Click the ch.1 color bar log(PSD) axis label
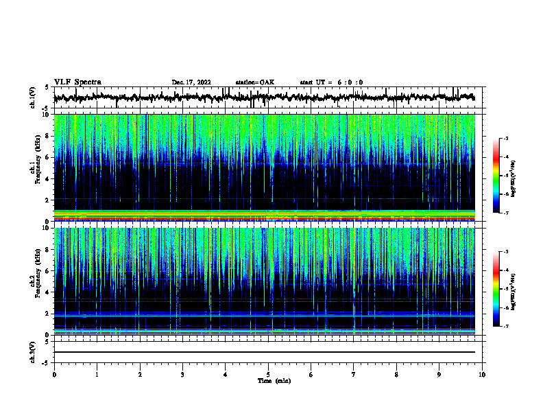The height and width of the screenshot is (420, 543). click(x=514, y=178)
